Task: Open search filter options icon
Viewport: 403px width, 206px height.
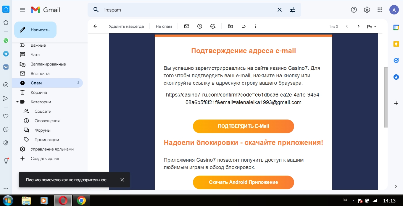Action: (293, 10)
